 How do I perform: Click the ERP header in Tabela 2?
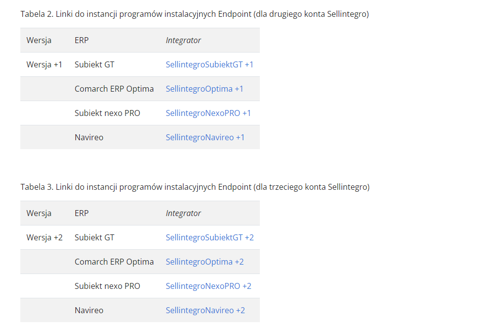coord(81,40)
